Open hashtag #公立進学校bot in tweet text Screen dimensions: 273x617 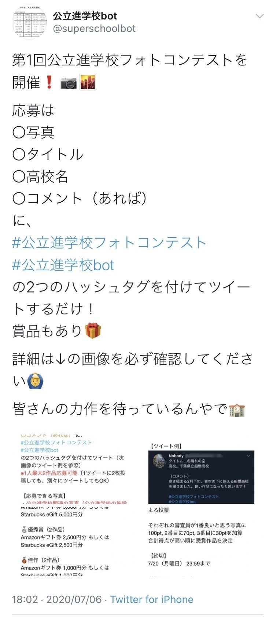(63, 265)
